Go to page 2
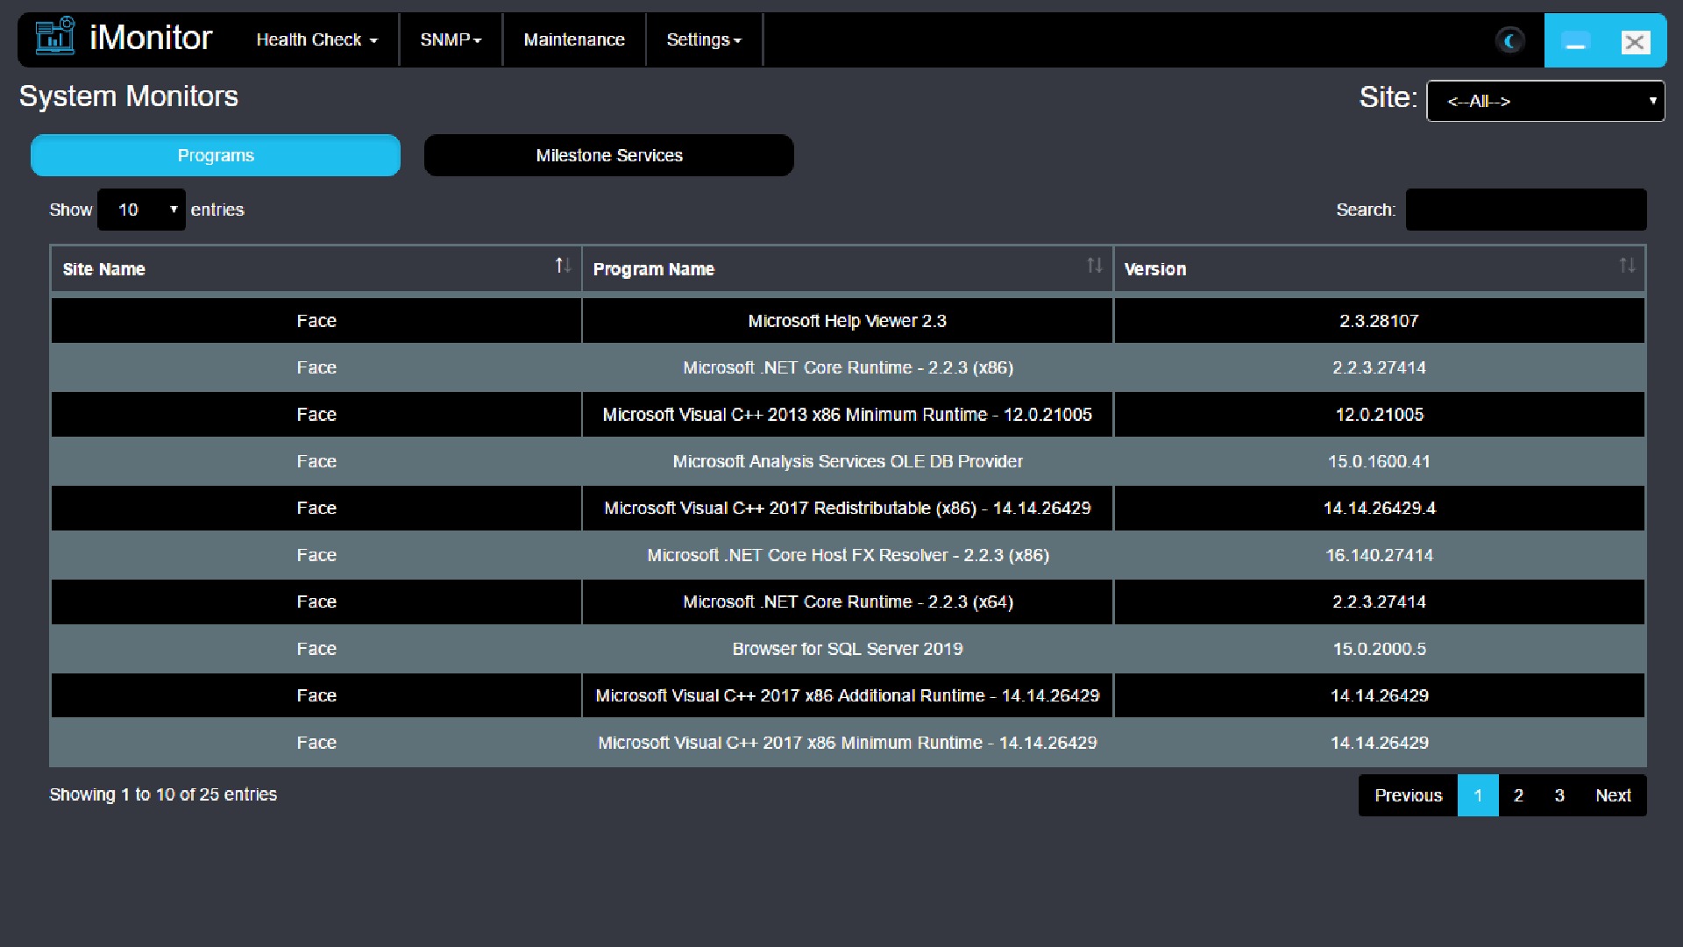The height and width of the screenshot is (947, 1683). point(1518,795)
